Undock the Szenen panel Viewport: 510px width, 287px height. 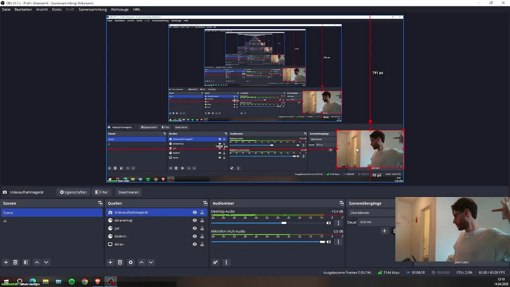(100, 203)
